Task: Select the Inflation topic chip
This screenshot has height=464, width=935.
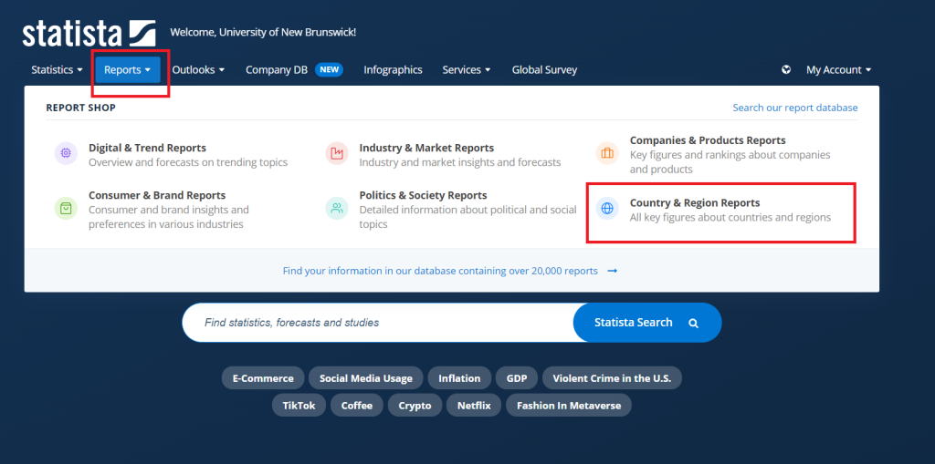Action: coord(459,378)
